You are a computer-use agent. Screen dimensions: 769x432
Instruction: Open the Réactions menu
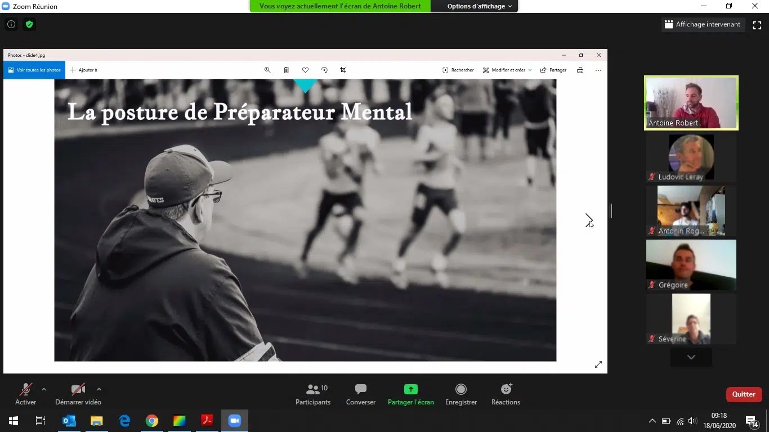[506, 394]
